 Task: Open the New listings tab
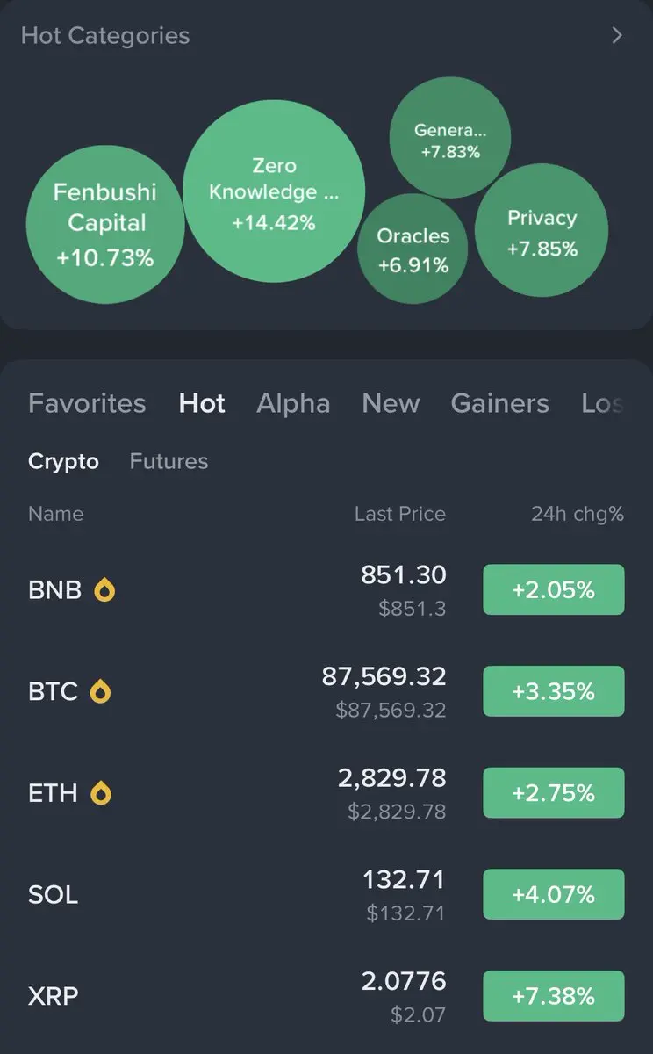tap(391, 403)
